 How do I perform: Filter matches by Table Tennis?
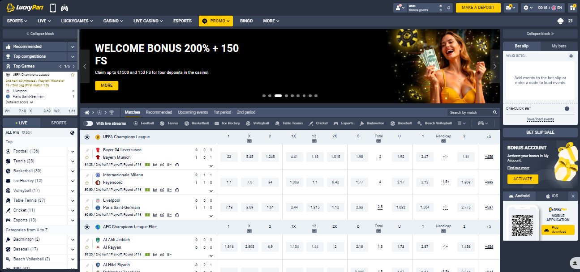click(x=289, y=123)
